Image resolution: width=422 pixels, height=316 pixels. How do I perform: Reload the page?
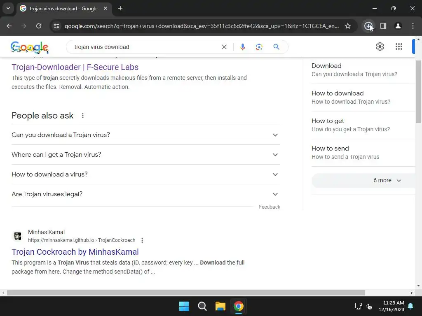(39, 26)
